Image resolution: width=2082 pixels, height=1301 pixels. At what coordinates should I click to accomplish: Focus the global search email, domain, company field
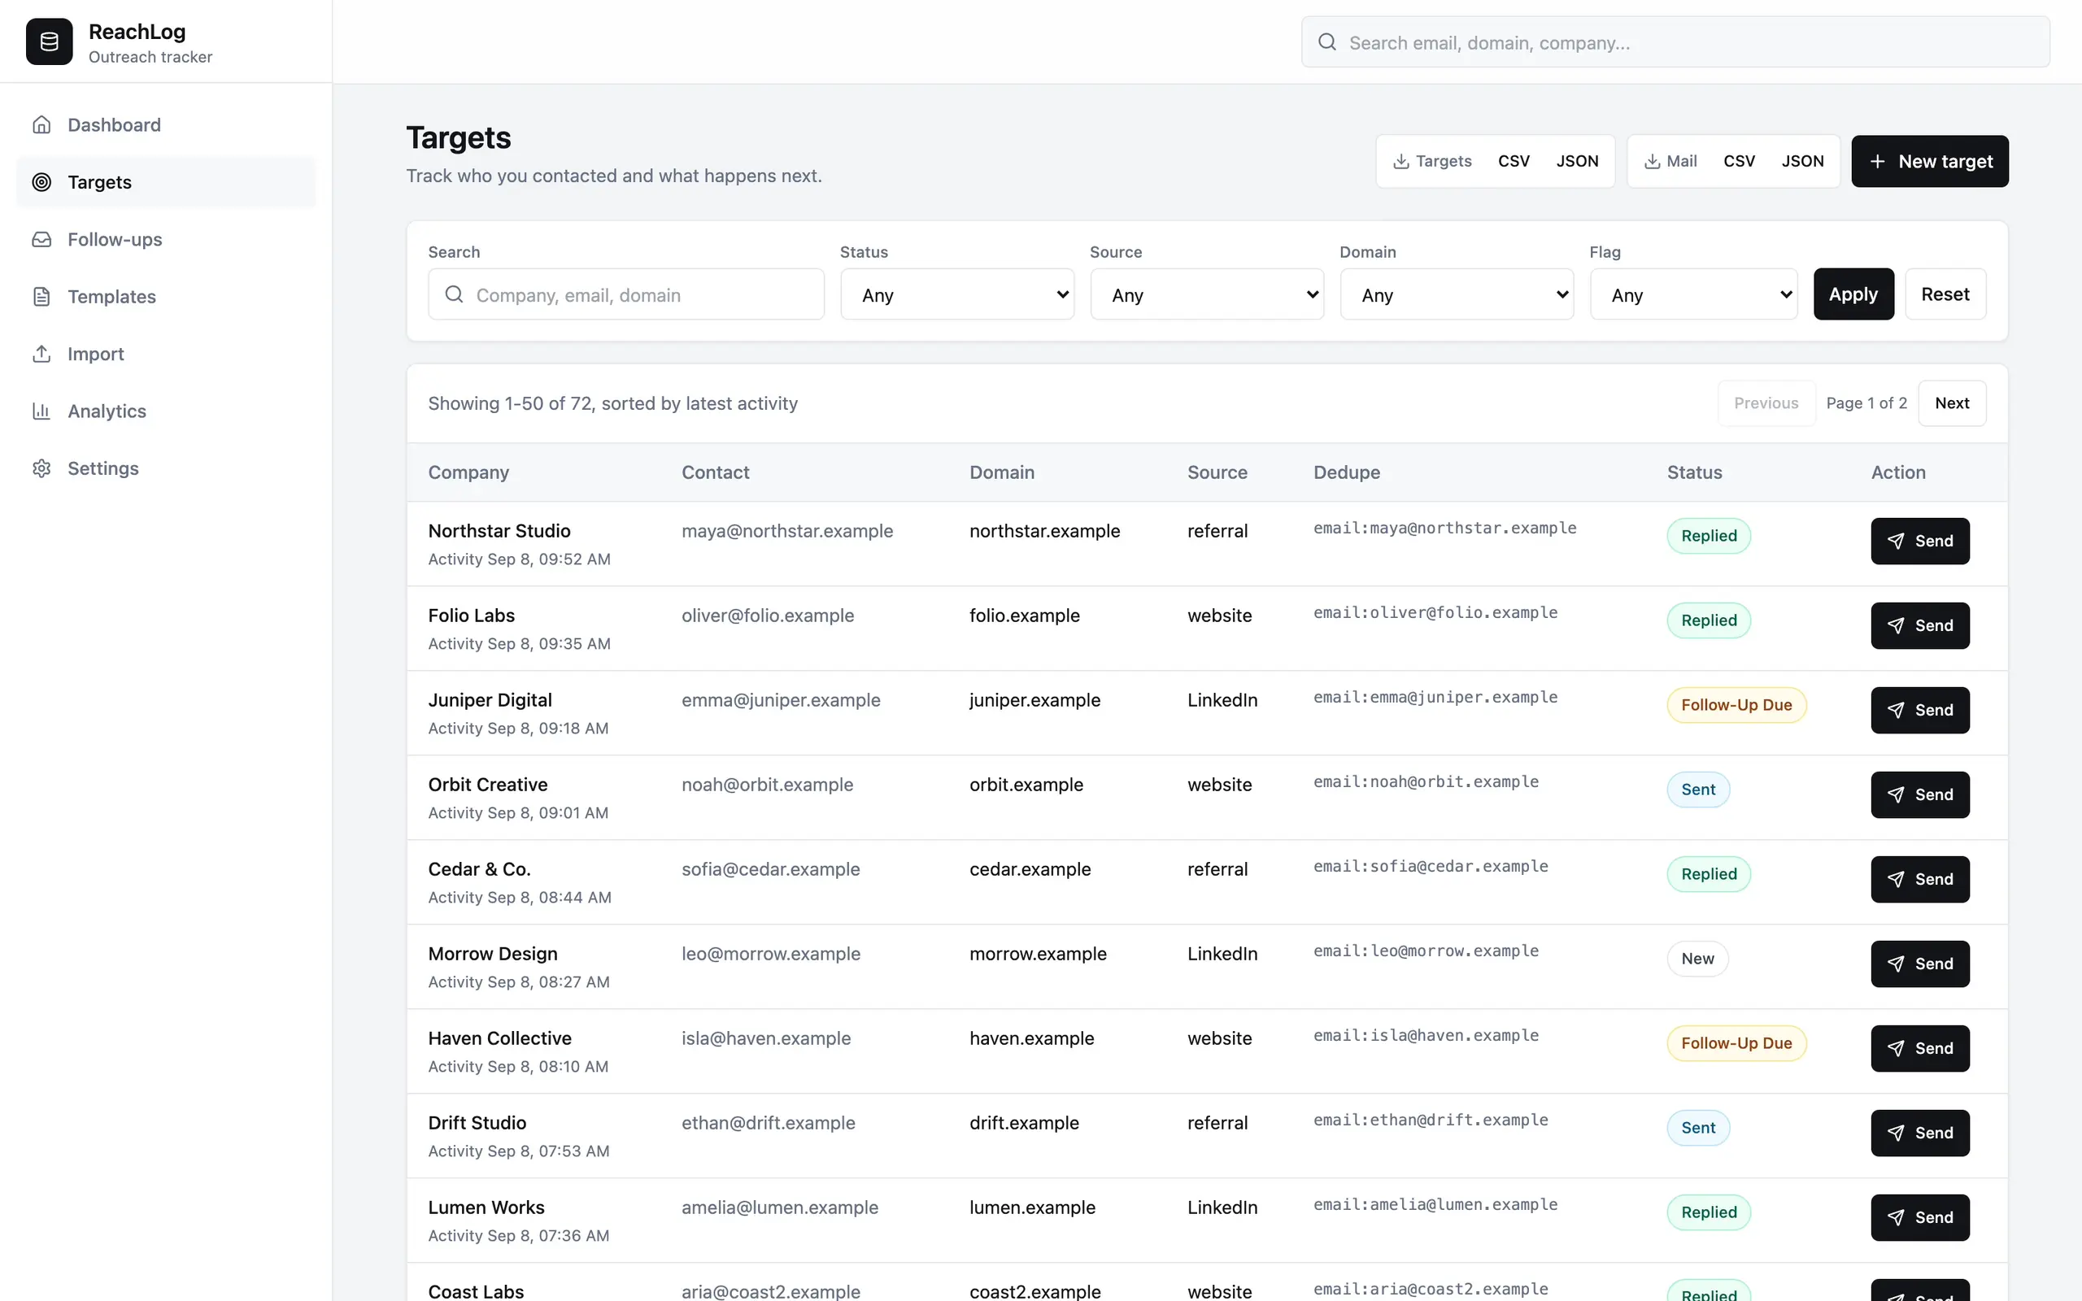pyautogui.click(x=1675, y=42)
